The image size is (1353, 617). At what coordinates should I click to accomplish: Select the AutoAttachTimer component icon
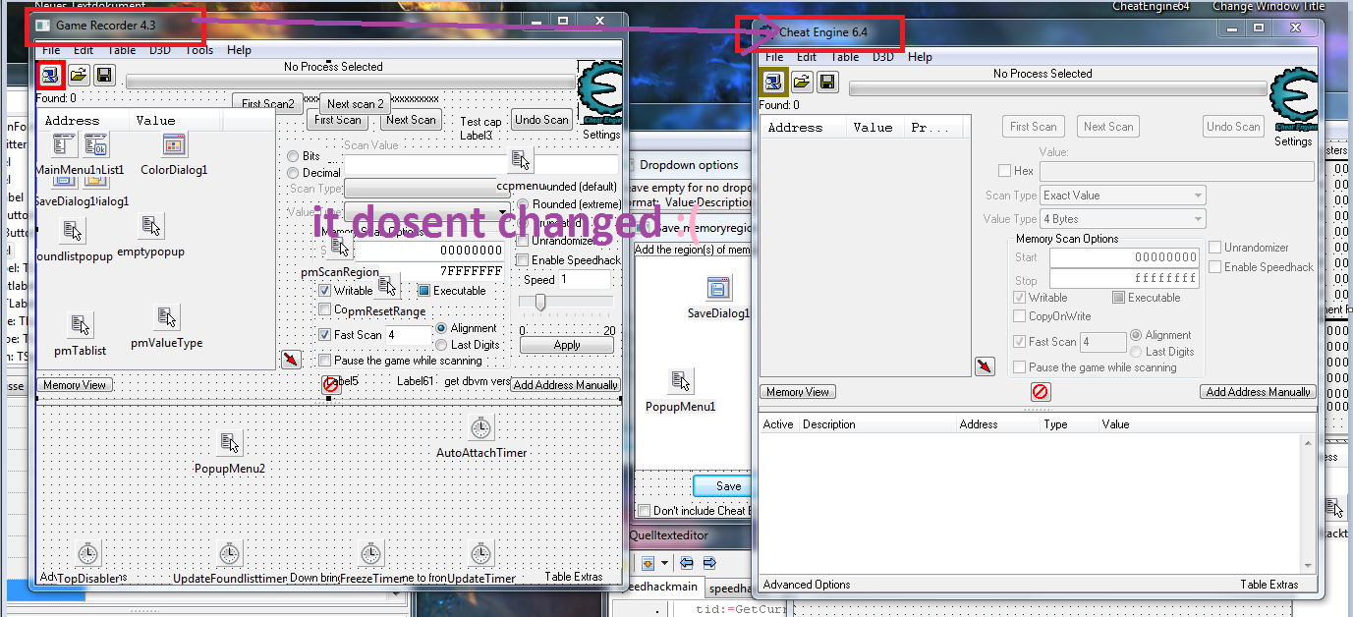(480, 427)
